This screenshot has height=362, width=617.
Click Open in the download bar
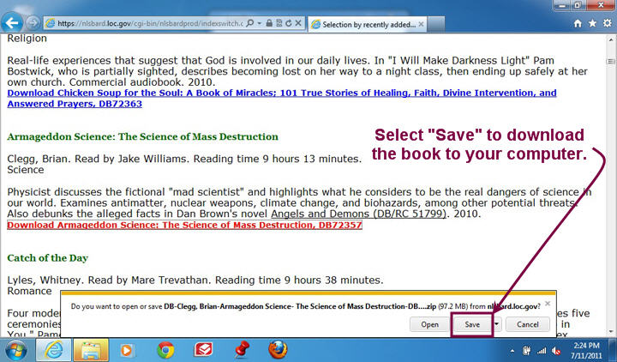[429, 325]
